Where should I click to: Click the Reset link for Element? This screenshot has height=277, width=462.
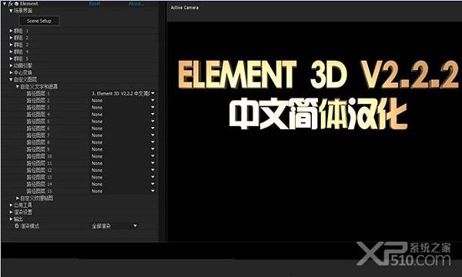(x=95, y=4)
